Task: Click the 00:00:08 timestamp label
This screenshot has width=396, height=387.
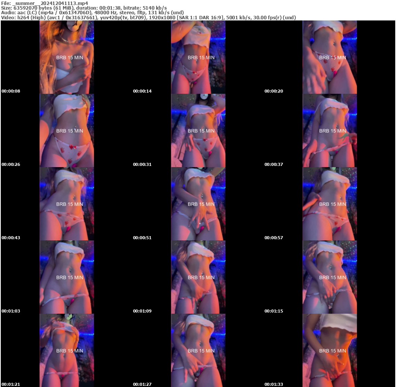Action: [x=11, y=91]
